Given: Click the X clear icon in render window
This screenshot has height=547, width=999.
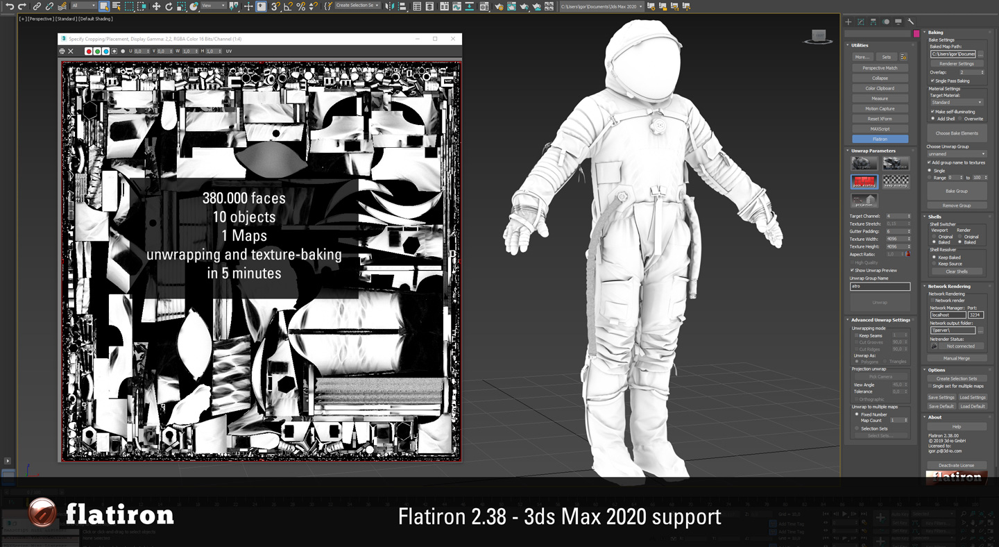Looking at the screenshot, I should coord(71,51).
